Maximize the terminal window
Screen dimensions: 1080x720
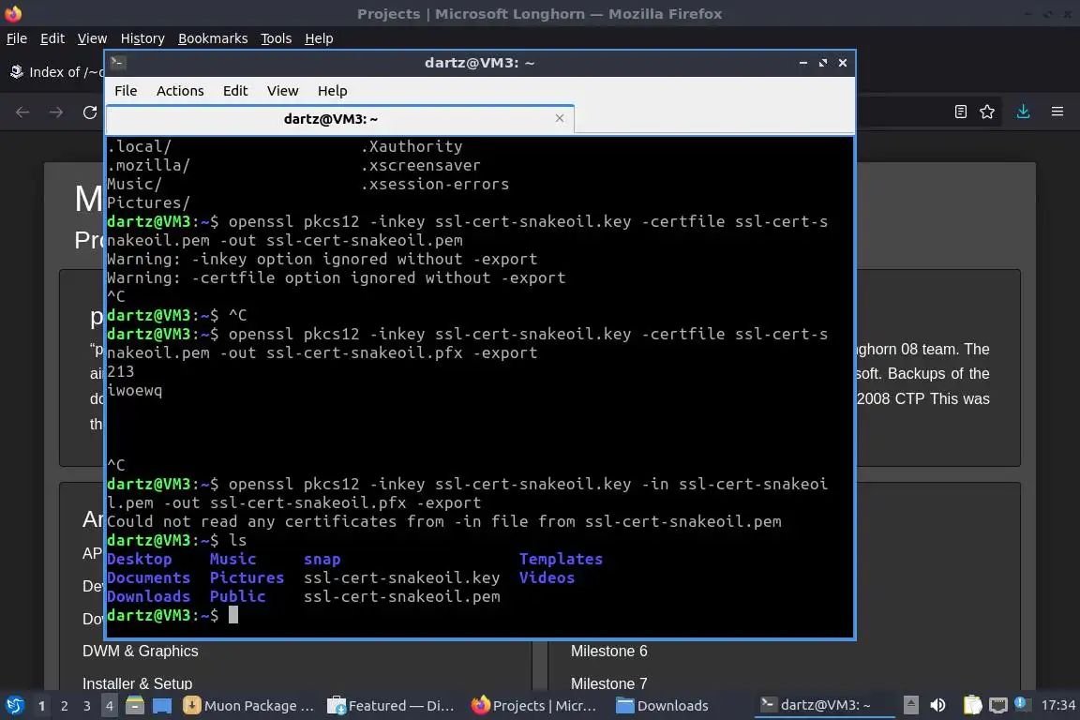pyautogui.click(x=822, y=63)
